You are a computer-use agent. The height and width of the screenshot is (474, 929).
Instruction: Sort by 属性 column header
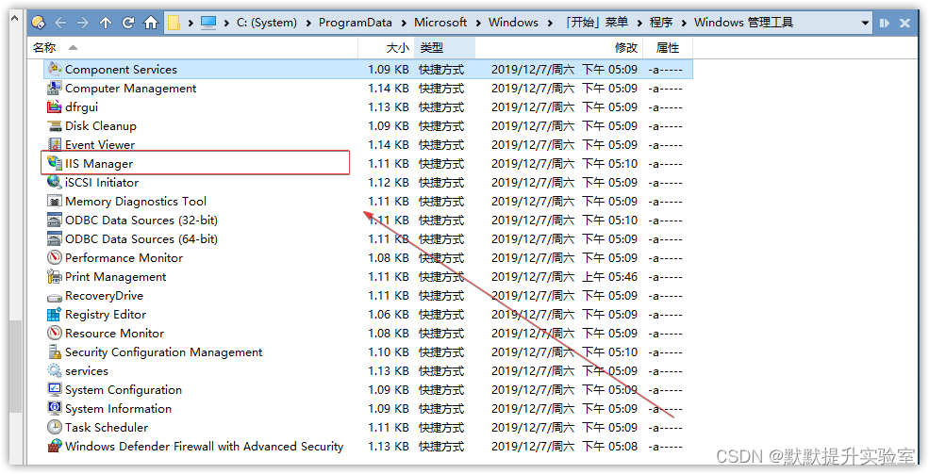668,48
